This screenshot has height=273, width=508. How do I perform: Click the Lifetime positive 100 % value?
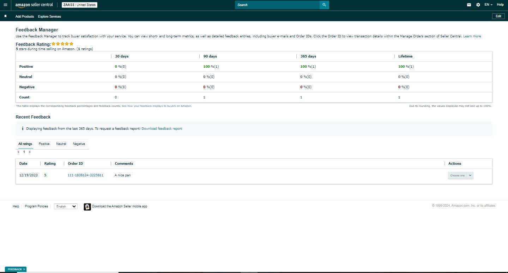click(406, 67)
